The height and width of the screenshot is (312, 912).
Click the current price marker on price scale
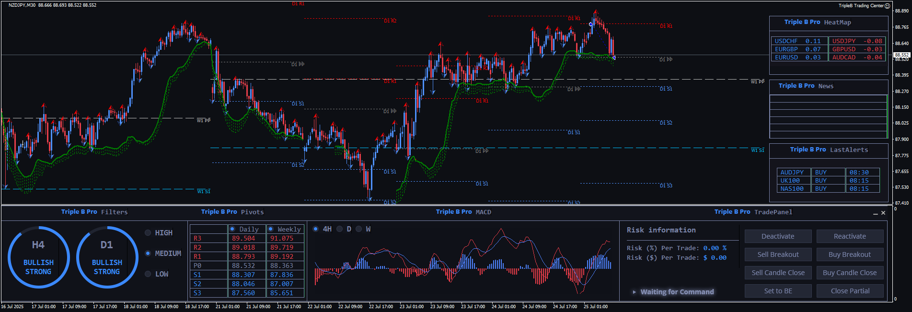(x=901, y=55)
